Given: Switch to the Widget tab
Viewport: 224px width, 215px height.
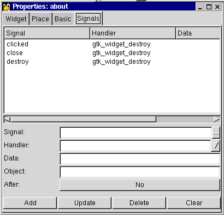Looking at the screenshot, I should click(16, 19).
